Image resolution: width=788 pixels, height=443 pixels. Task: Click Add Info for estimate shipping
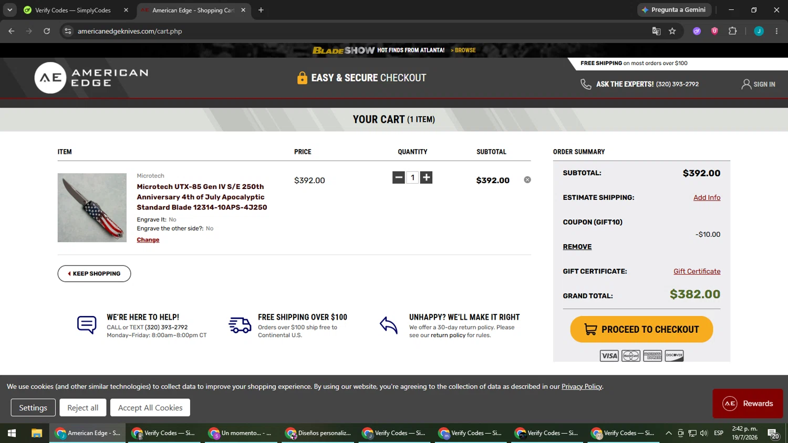click(707, 197)
